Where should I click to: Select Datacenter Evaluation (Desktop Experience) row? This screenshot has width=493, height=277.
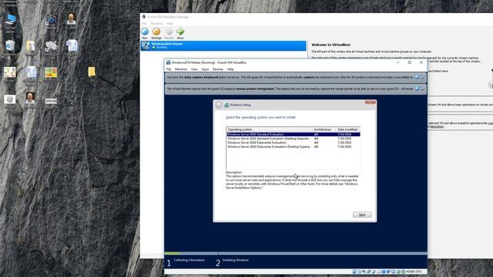coord(293,147)
